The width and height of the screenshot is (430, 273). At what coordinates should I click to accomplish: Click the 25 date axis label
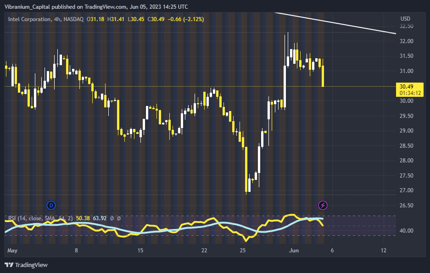click(x=242, y=250)
